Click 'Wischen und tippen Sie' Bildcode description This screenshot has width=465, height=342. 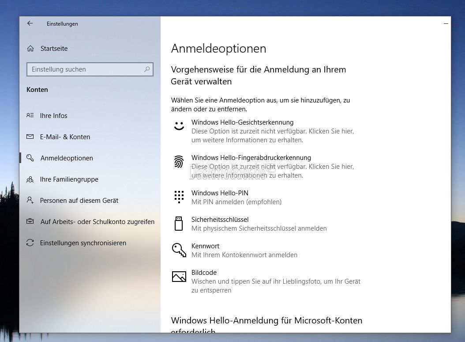pos(276,285)
